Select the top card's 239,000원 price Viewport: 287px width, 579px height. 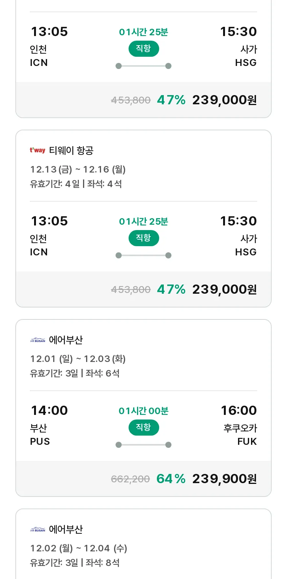[x=224, y=100]
